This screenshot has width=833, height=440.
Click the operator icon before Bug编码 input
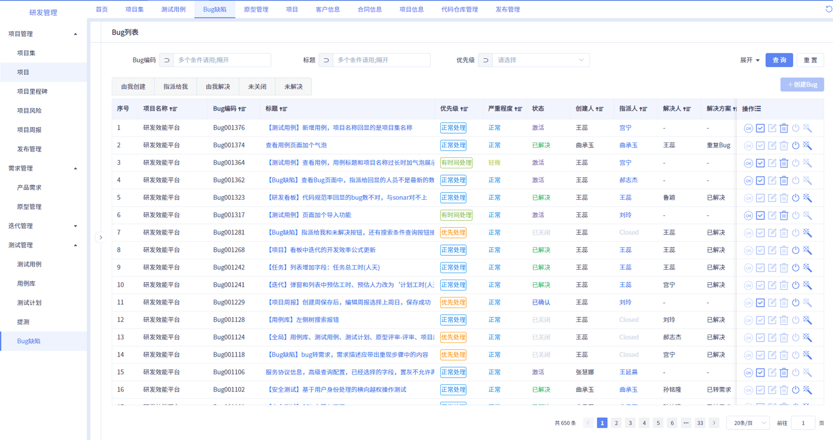(x=166, y=60)
